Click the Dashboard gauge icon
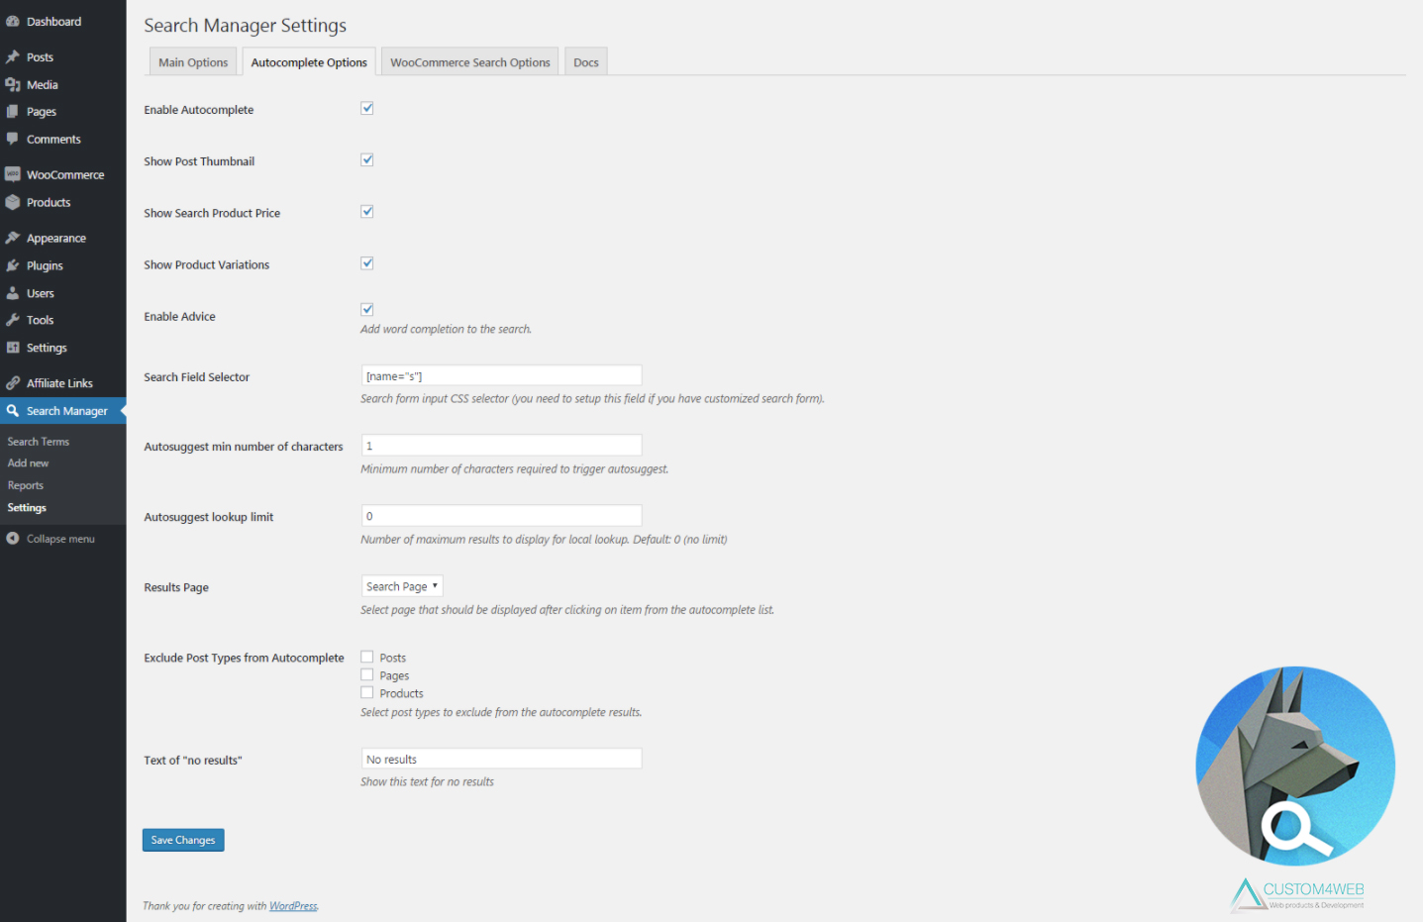 pyautogui.click(x=13, y=22)
